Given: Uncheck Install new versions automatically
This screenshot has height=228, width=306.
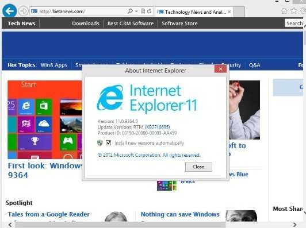Looking at the screenshot, I should (109, 143).
